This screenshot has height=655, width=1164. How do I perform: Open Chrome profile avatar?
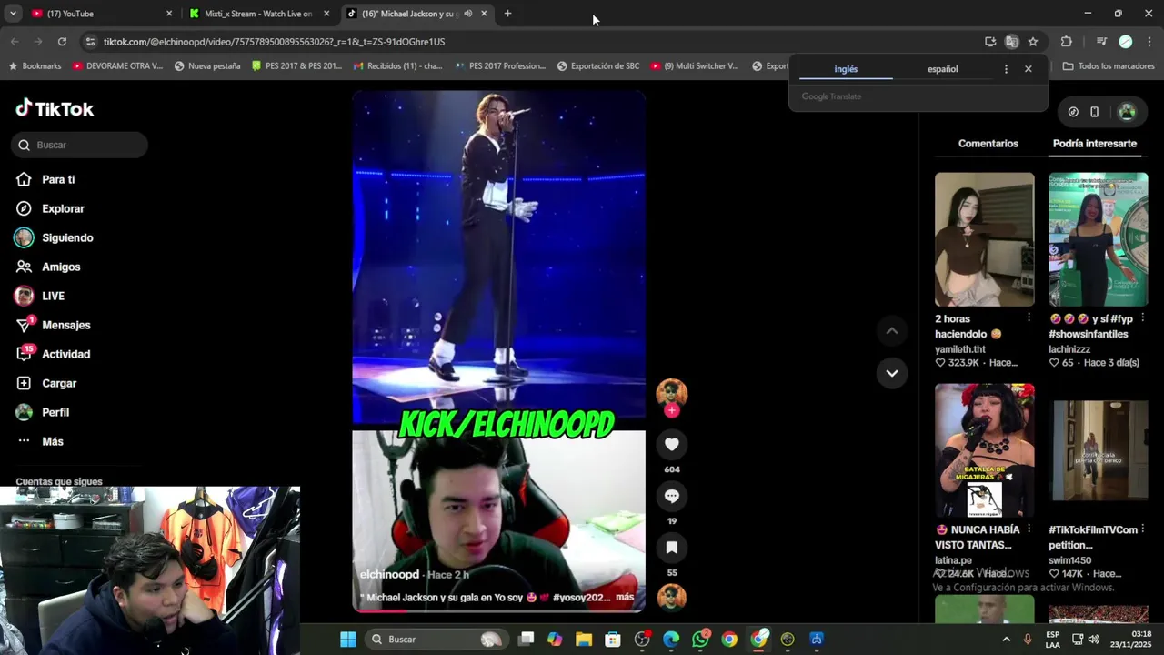(1125, 42)
